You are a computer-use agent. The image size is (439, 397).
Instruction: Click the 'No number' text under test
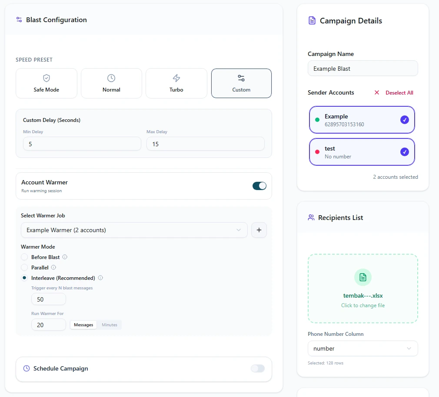coord(338,157)
